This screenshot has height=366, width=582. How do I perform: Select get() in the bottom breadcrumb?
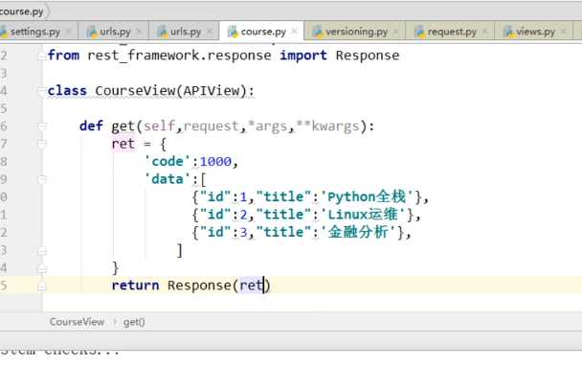click(x=134, y=322)
